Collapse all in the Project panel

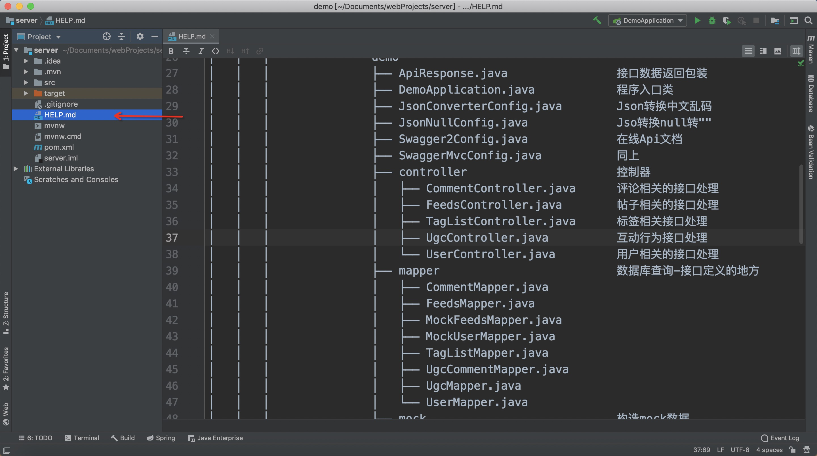[121, 37]
